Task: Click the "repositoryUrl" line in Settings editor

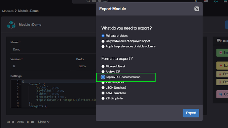Action: (x=65, y=100)
